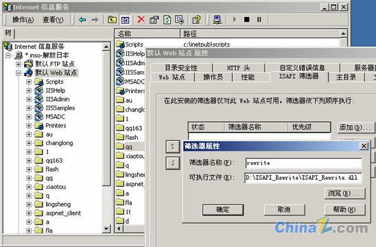Click the back arrow toolbar icon
The width and height of the screenshot is (376, 247).
coord(82,20)
